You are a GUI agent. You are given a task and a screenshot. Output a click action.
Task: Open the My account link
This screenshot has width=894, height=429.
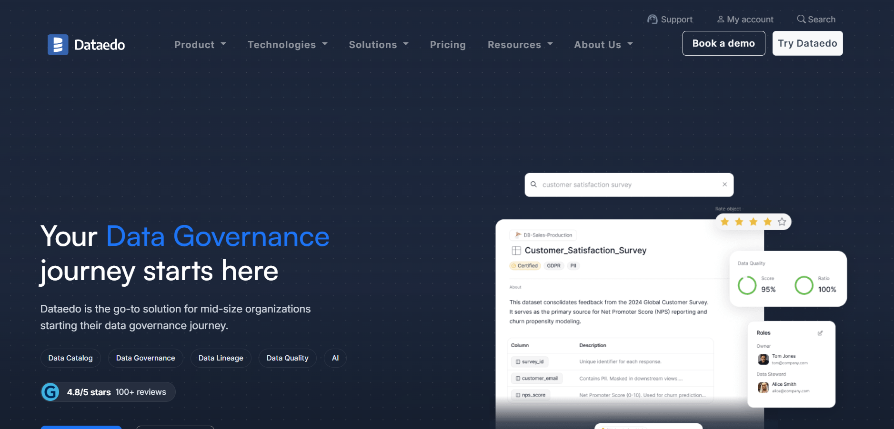tap(745, 19)
